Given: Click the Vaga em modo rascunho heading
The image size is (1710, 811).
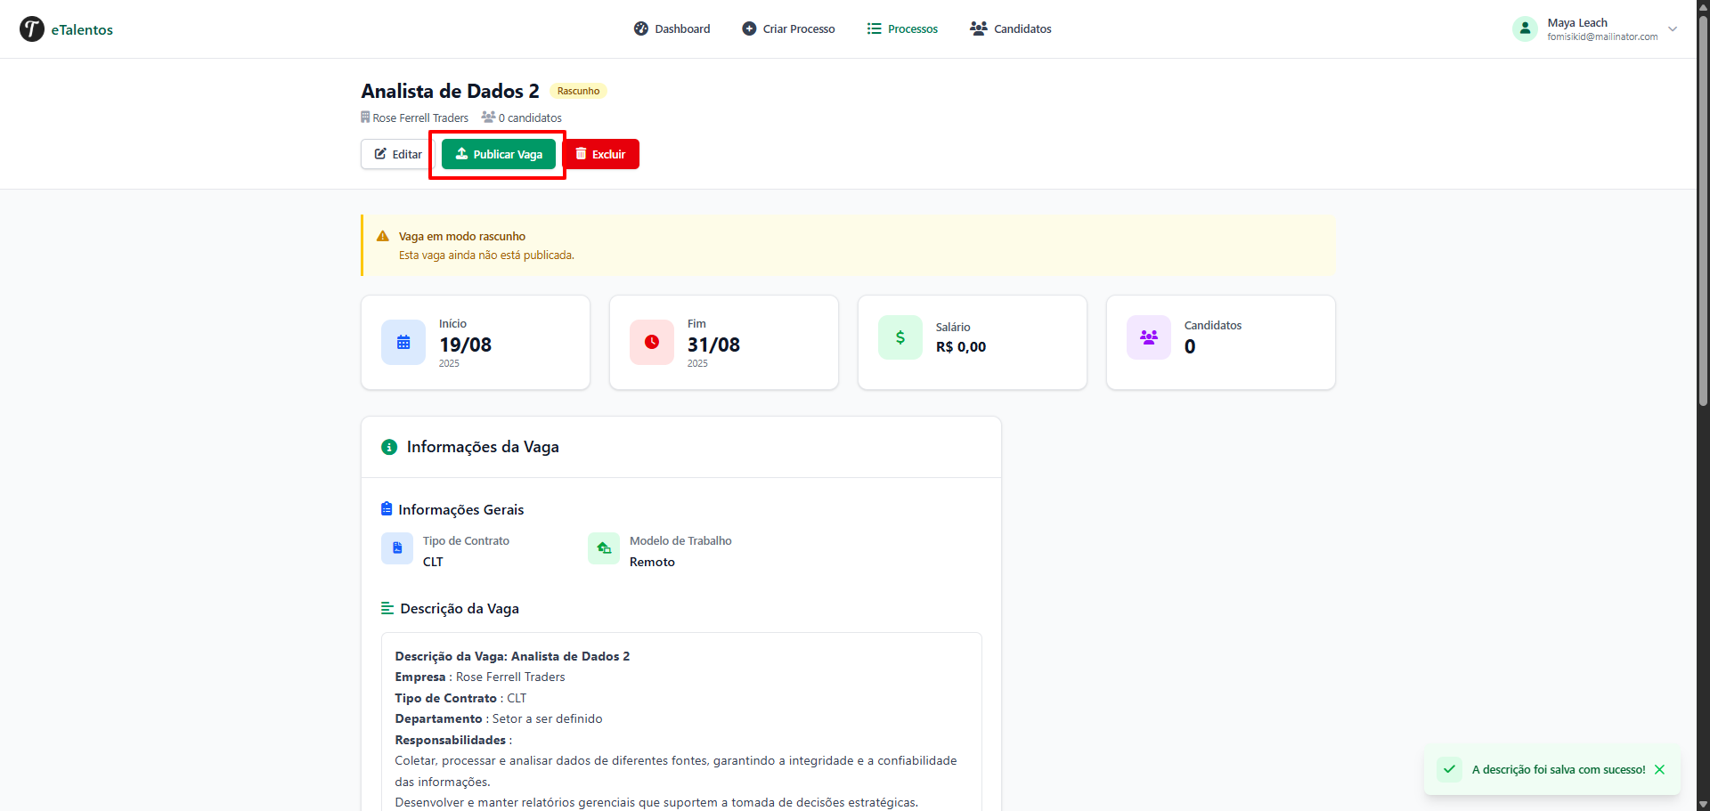Looking at the screenshot, I should (462, 236).
